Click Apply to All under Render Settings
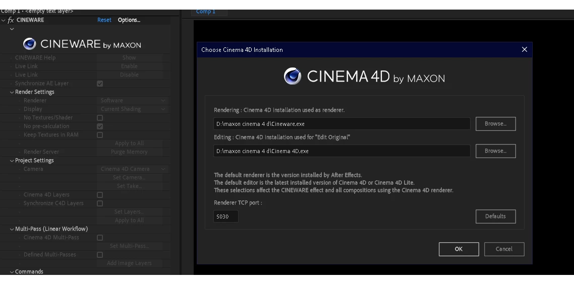Screen dimensions: 574x284 [x=129, y=144]
